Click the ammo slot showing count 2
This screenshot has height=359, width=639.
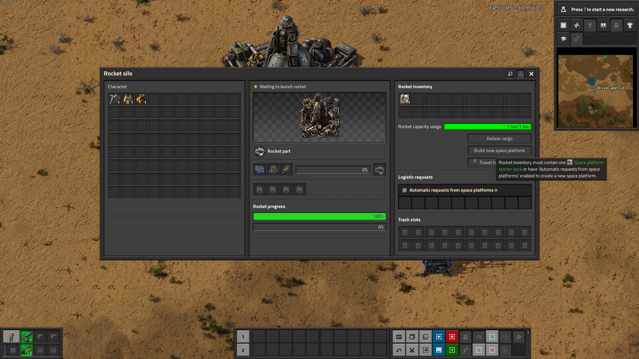click(27, 350)
